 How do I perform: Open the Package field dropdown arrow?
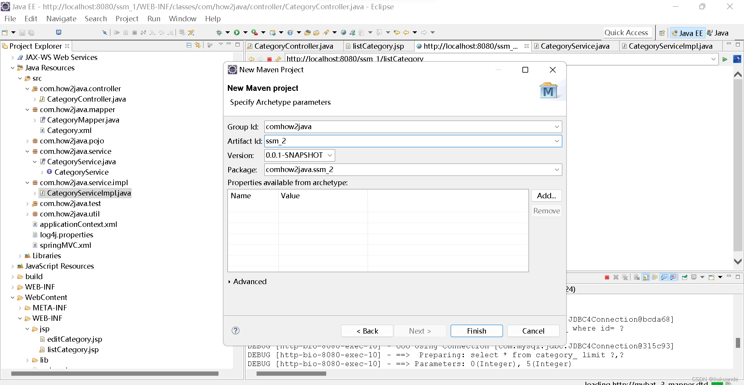pyautogui.click(x=557, y=170)
